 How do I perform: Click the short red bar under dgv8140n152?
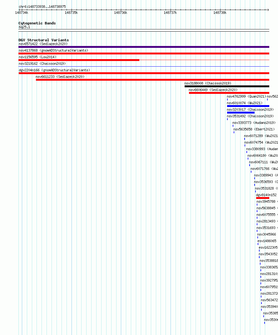point(263,198)
